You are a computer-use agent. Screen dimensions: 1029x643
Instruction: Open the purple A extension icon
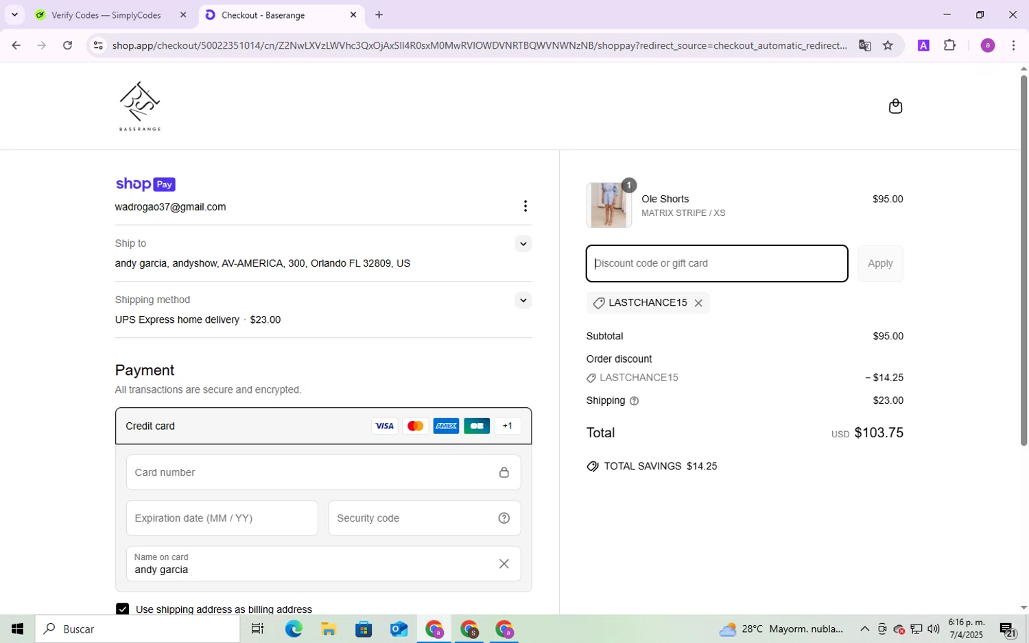tap(923, 45)
